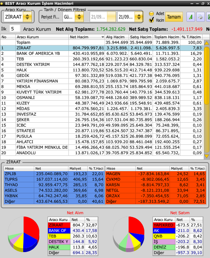Click the blue BANK OF legend swatch
This screenshot has height=258, width=210.
click(x=59, y=230)
